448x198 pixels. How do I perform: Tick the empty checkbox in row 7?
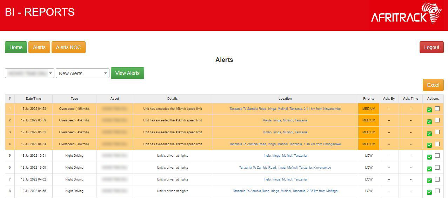point(437,179)
